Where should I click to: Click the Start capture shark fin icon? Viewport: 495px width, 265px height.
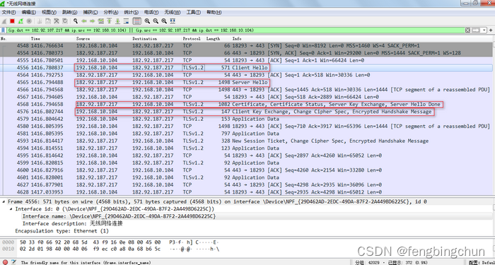tap(4, 21)
